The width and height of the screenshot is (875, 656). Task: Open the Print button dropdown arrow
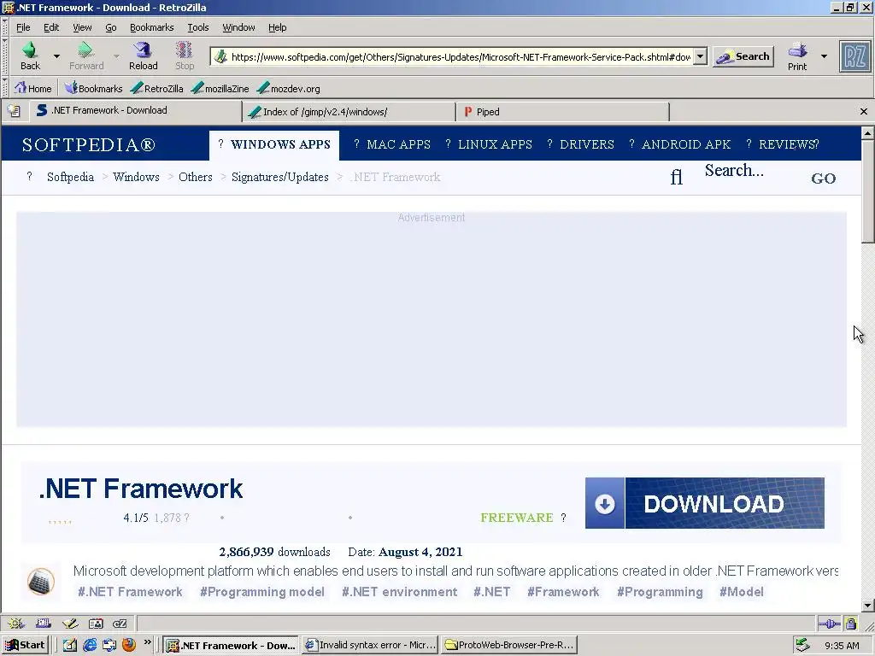point(824,56)
